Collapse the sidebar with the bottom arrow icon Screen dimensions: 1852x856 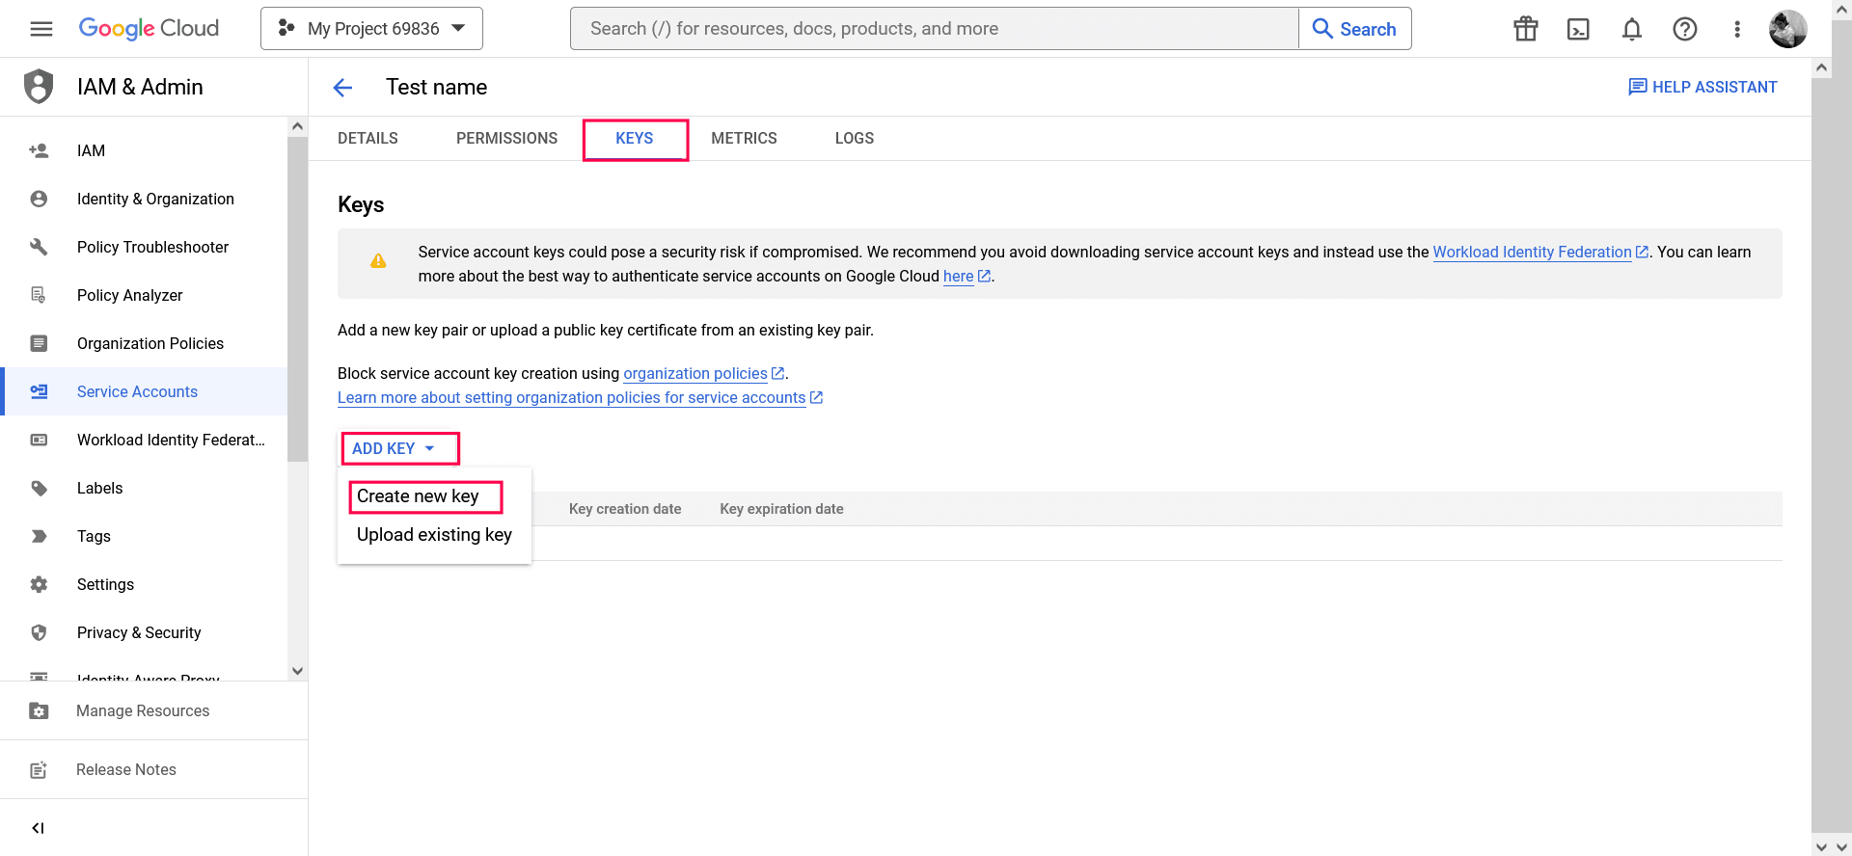(38, 828)
